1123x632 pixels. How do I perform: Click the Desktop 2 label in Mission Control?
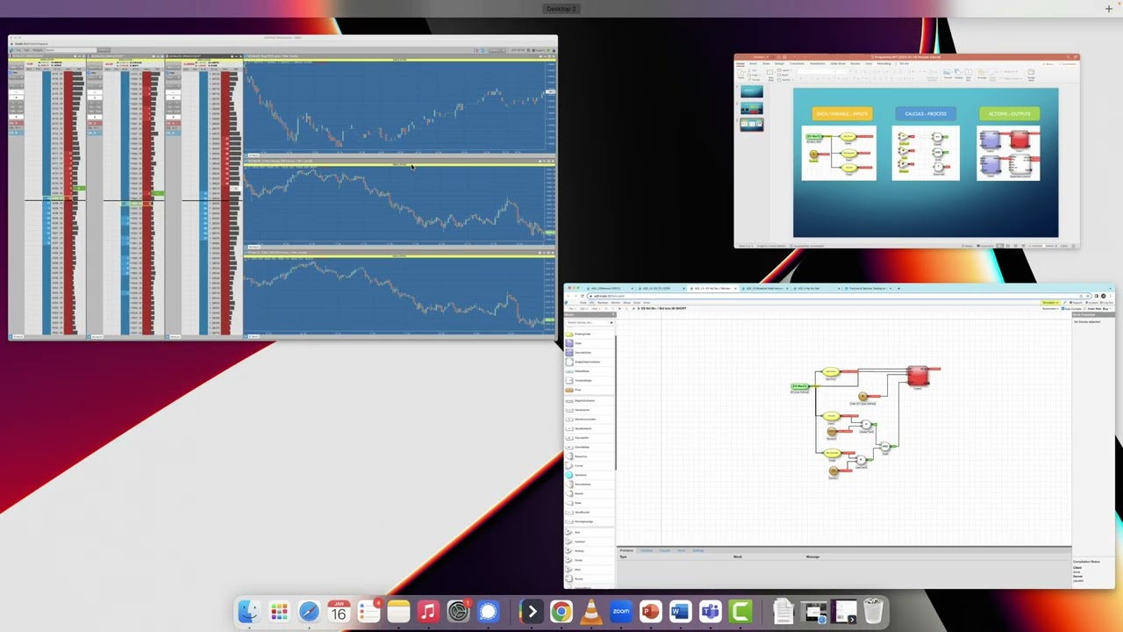point(561,9)
